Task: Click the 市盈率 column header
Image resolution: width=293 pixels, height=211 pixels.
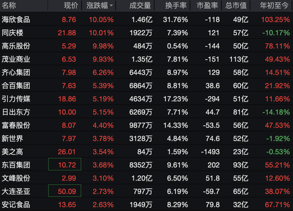Action: click(x=206, y=6)
